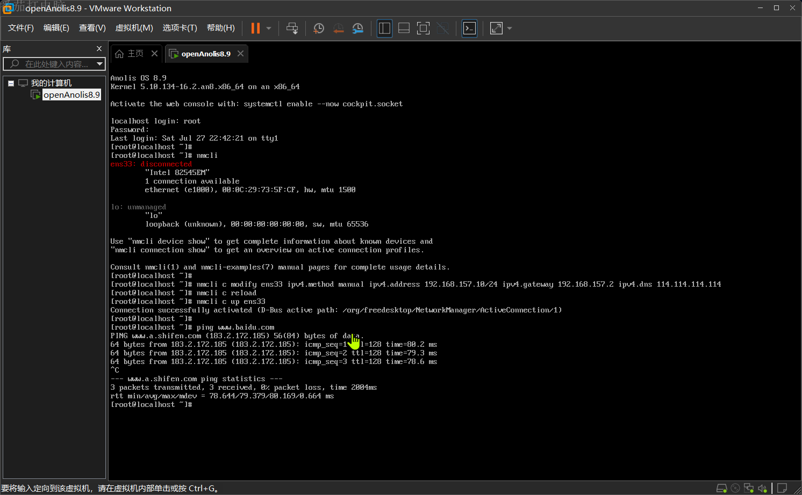
Task: Click the Unity mode icon
Action: [443, 28]
